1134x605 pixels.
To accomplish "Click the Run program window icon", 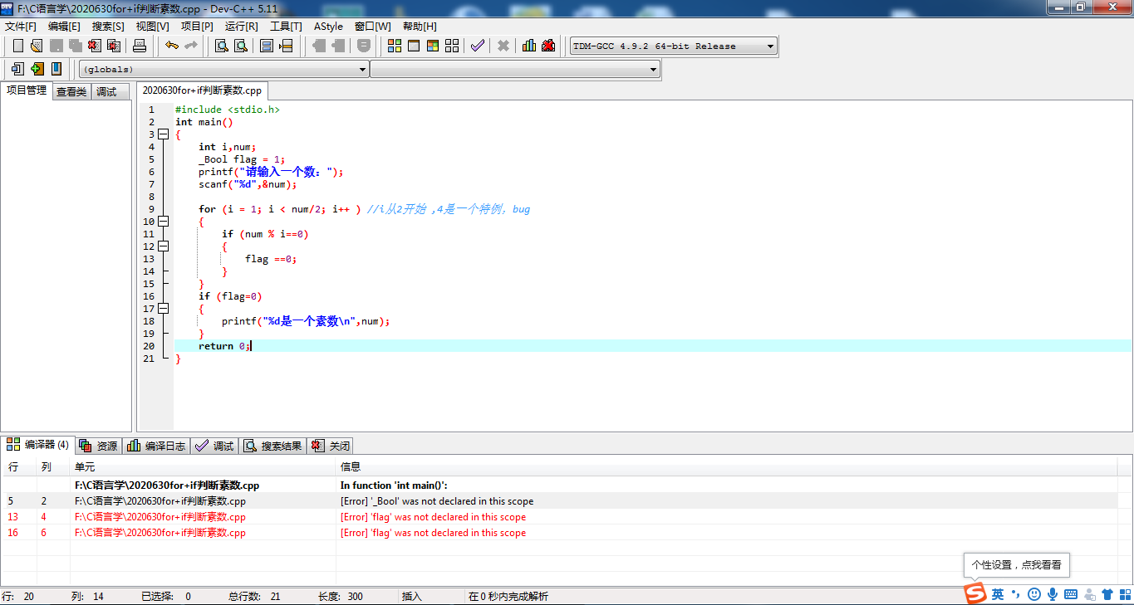I will click(x=414, y=46).
